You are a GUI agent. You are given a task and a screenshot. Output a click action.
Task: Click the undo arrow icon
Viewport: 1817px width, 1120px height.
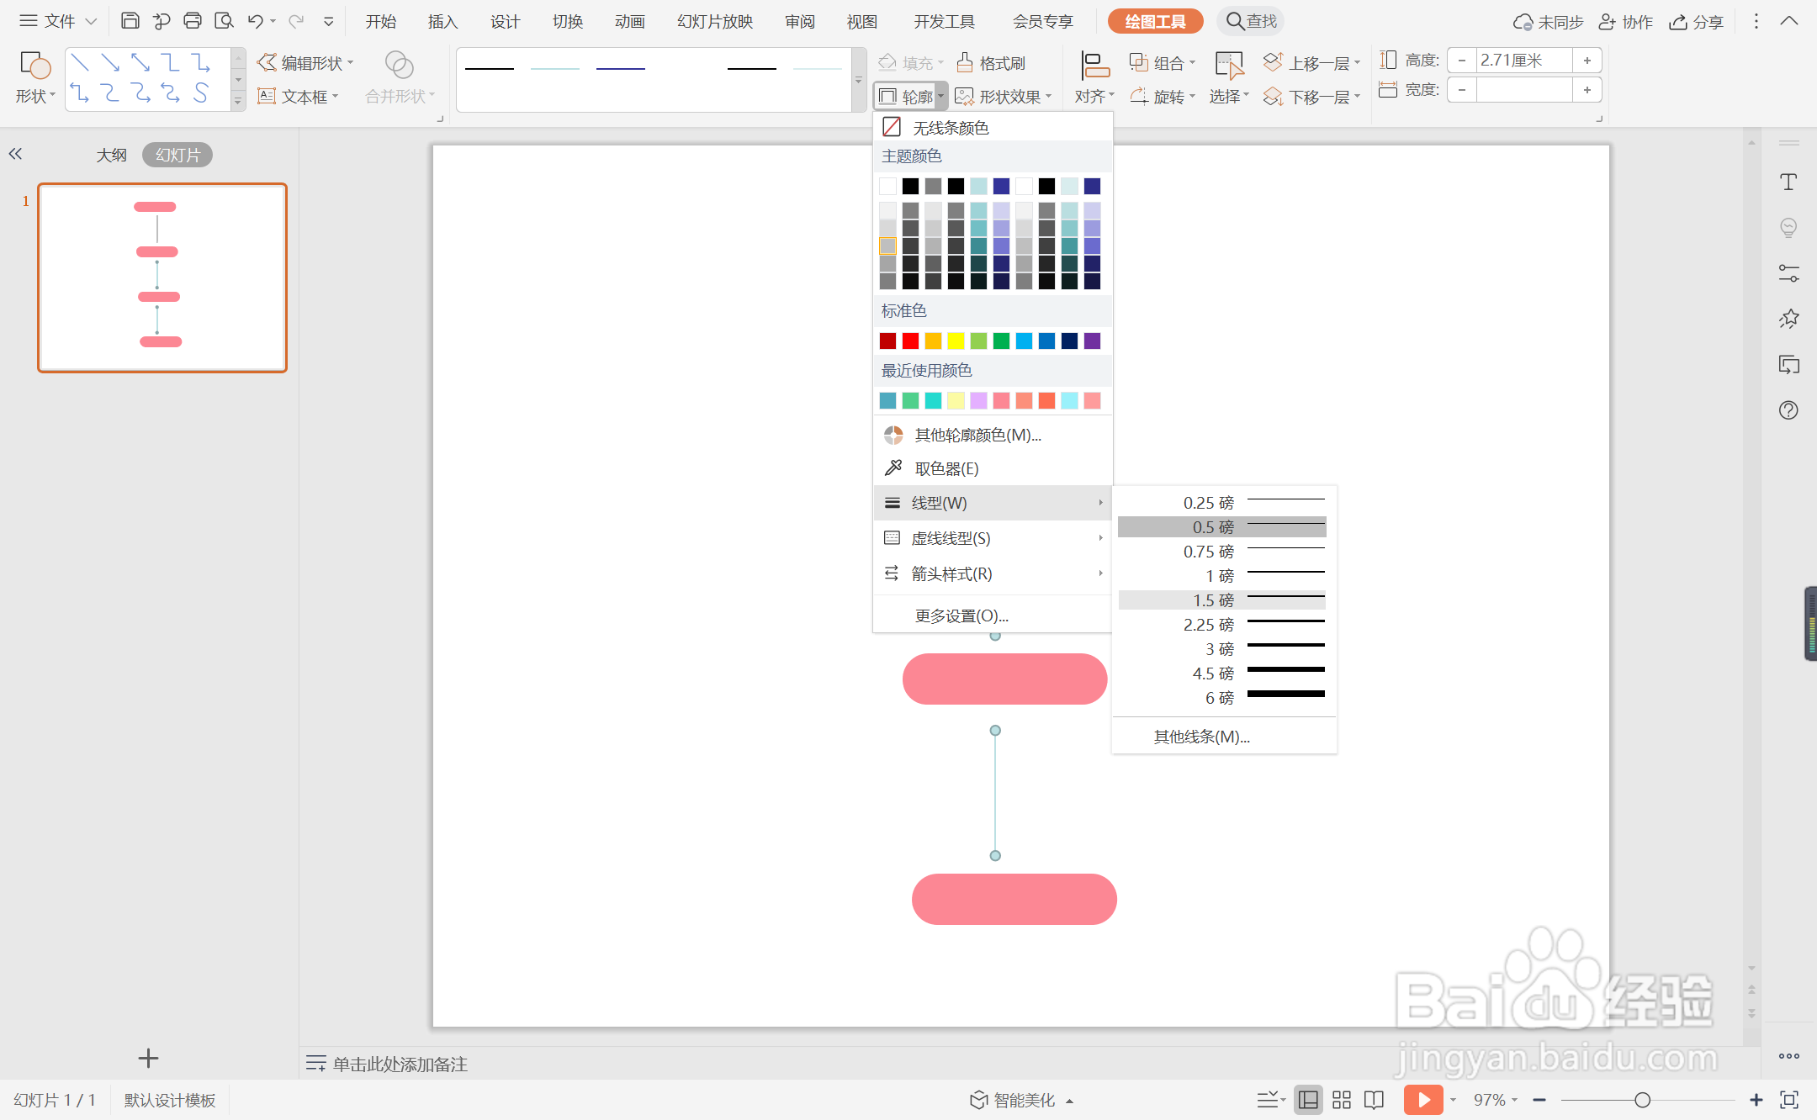point(255,21)
